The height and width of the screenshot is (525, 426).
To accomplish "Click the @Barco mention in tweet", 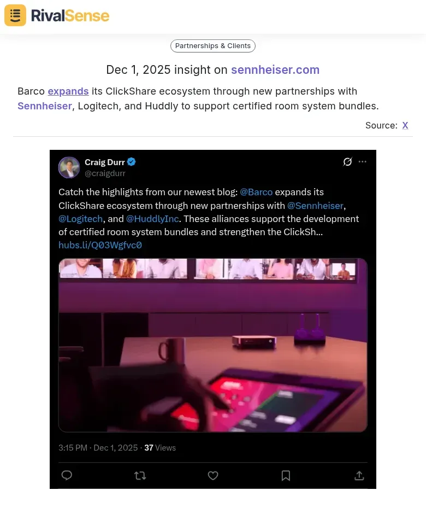I will (256, 192).
